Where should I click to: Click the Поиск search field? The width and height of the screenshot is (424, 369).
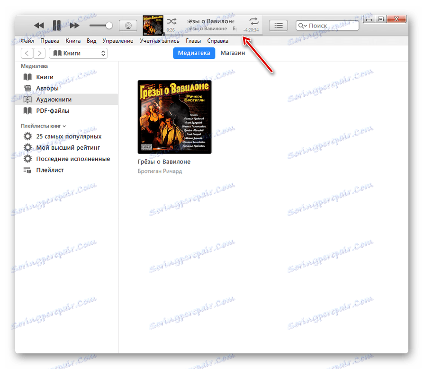point(327,26)
